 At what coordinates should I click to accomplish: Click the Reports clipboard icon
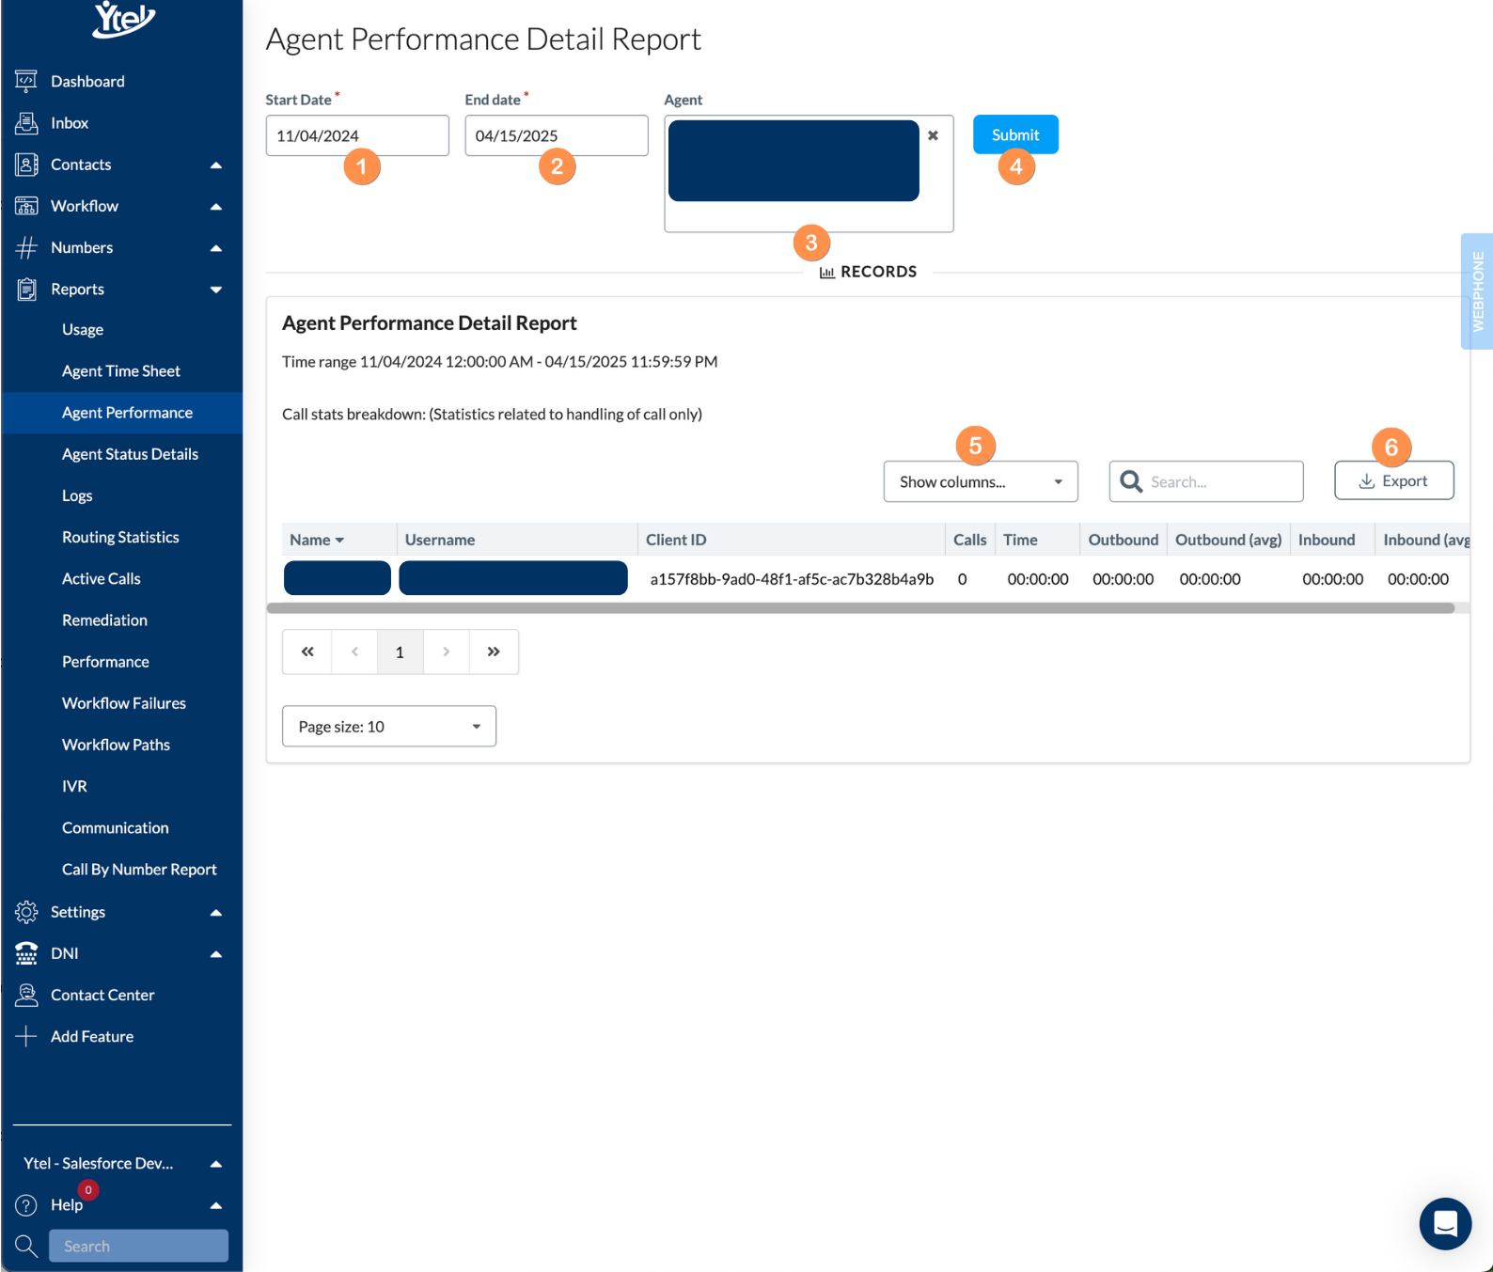[26, 289]
